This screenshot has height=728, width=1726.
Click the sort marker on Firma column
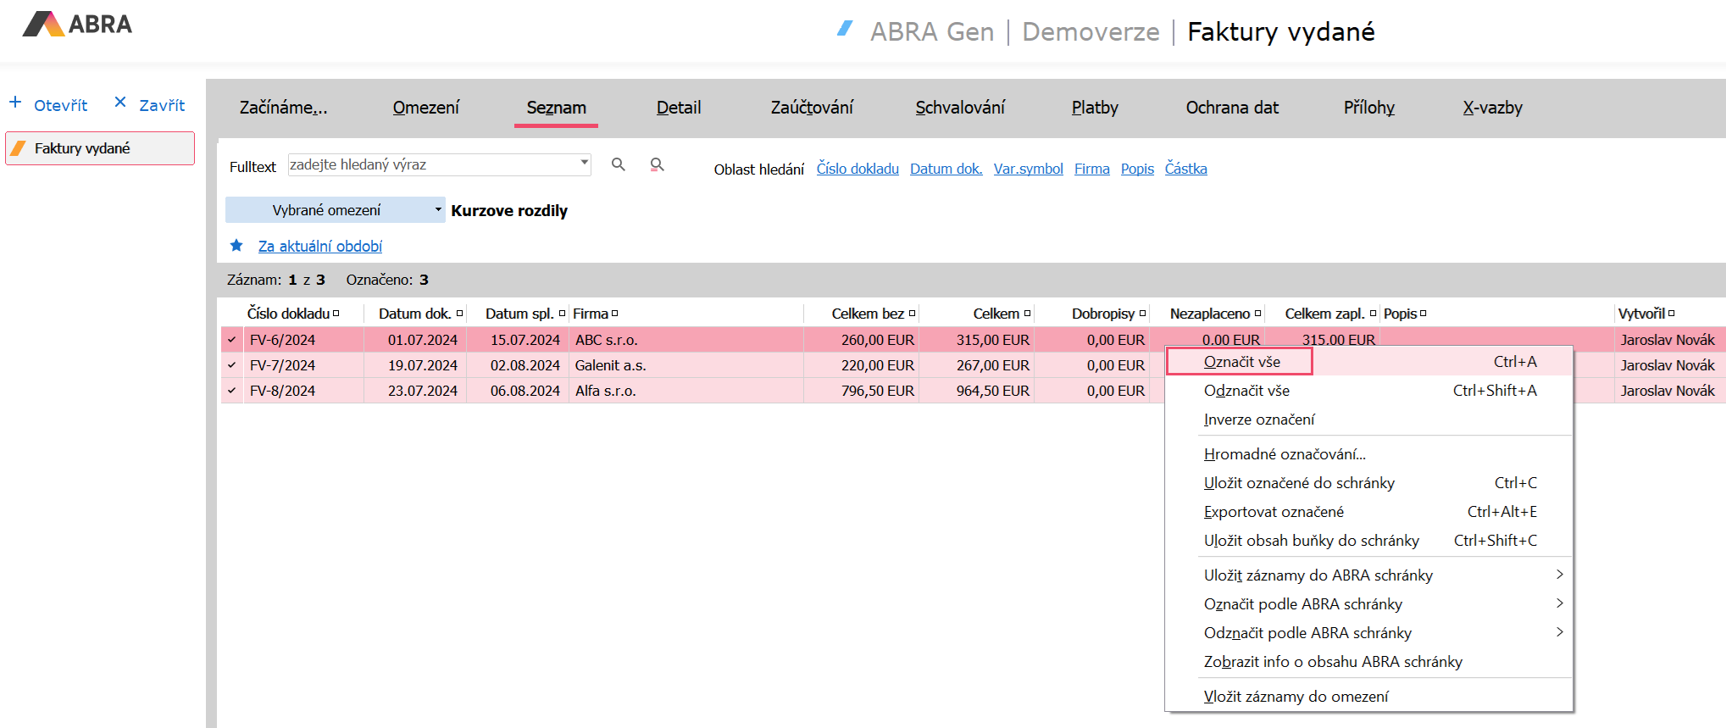tap(615, 314)
